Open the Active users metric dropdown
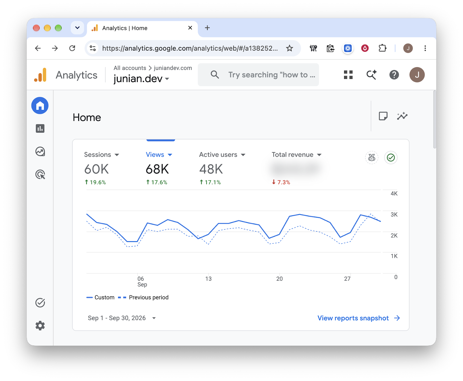Image resolution: width=463 pixels, height=381 pixels. pyautogui.click(x=222, y=155)
